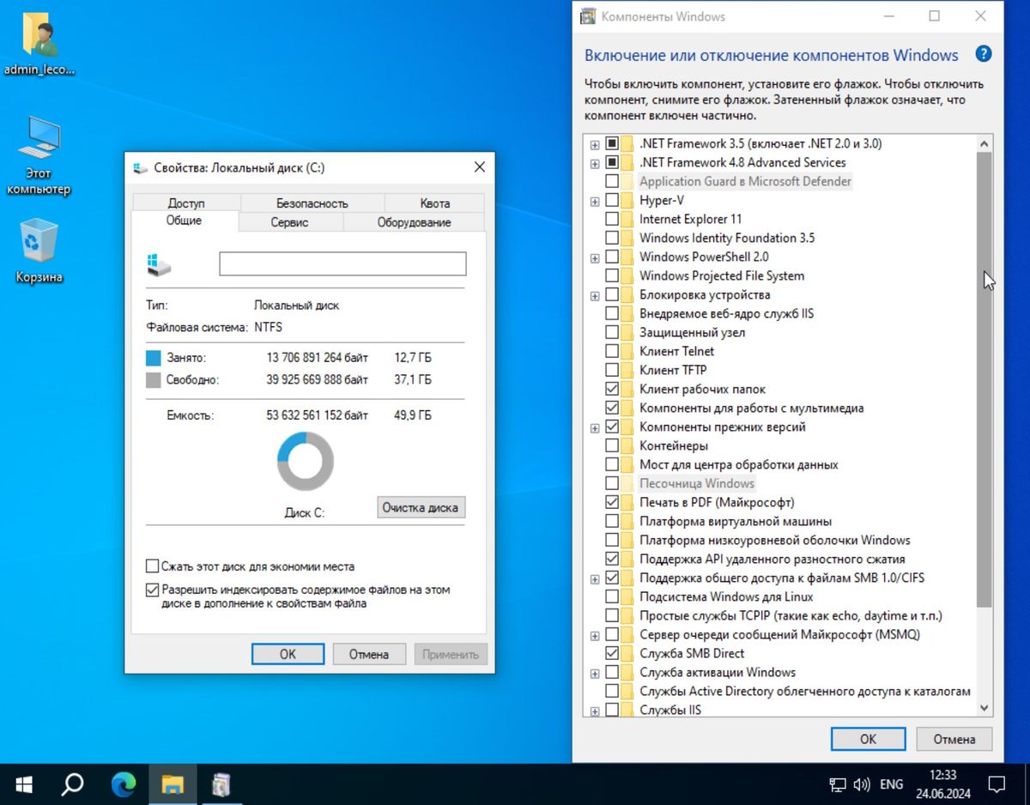Check the Клиент TFTP checkbox
Image resolution: width=1030 pixels, height=805 pixels.
tap(612, 370)
